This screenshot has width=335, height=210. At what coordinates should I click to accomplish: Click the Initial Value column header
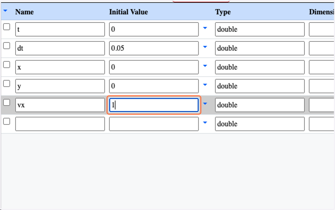click(x=128, y=12)
